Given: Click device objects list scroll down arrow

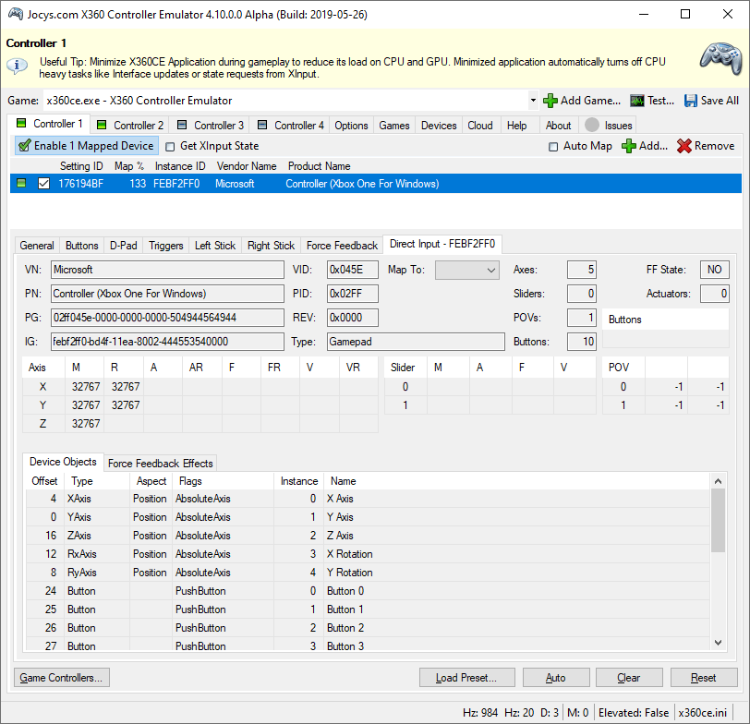Looking at the screenshot, I should (x=718, y=643).
